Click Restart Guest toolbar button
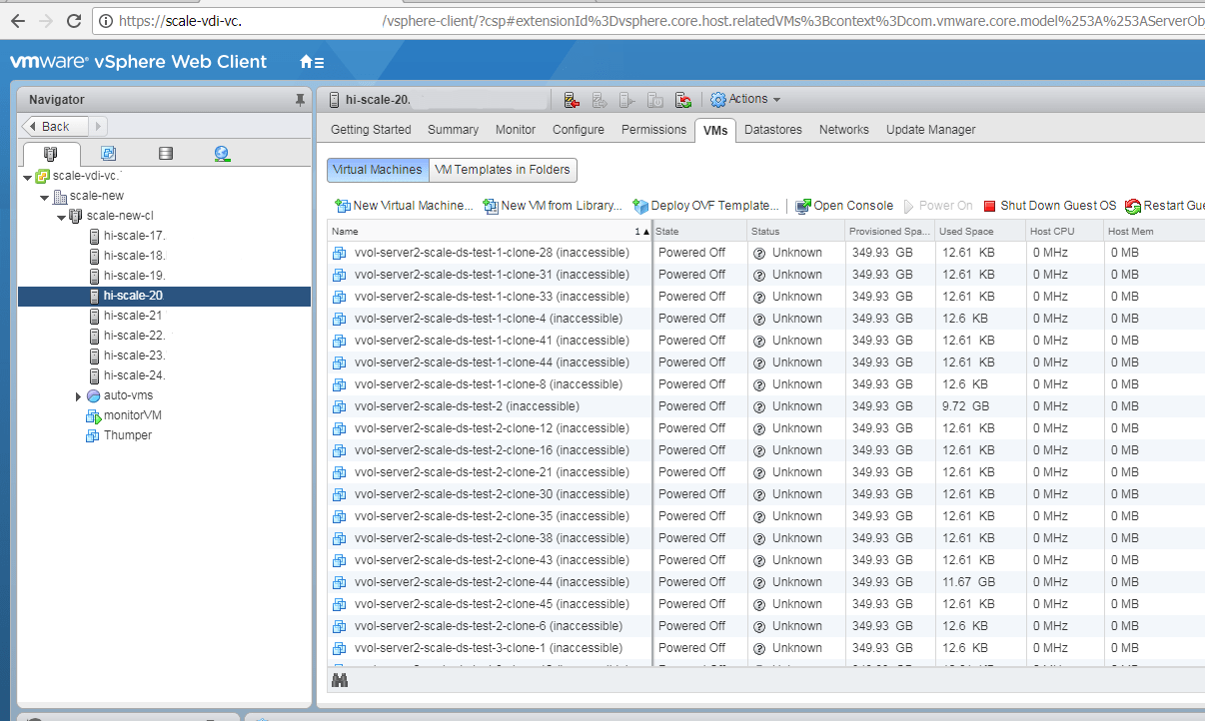 1165,206
